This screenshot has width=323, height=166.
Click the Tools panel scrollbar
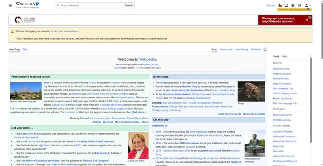click(311, 100)
